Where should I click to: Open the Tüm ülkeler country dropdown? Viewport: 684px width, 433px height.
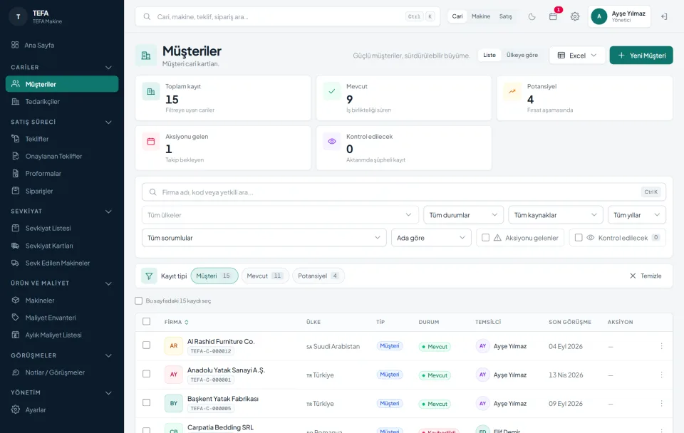(280, 215)
